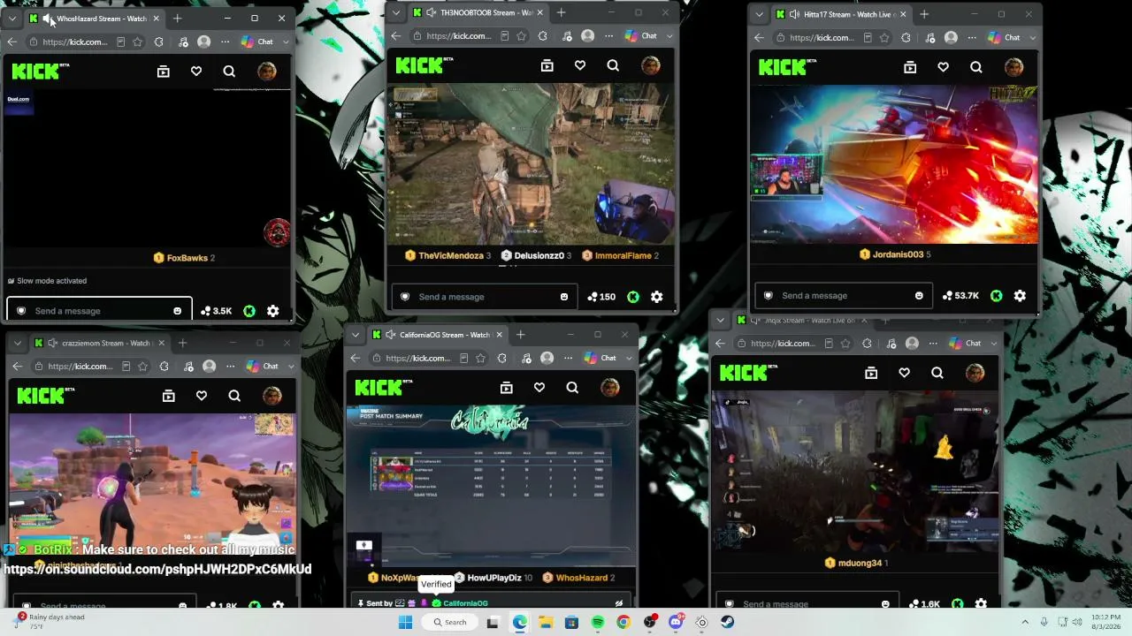1132x636 pixels.
Task: Open Browse icon in crazziemom window
Action: pos(169,396)
